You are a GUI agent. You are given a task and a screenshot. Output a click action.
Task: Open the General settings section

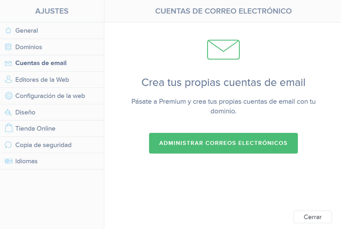27,30
